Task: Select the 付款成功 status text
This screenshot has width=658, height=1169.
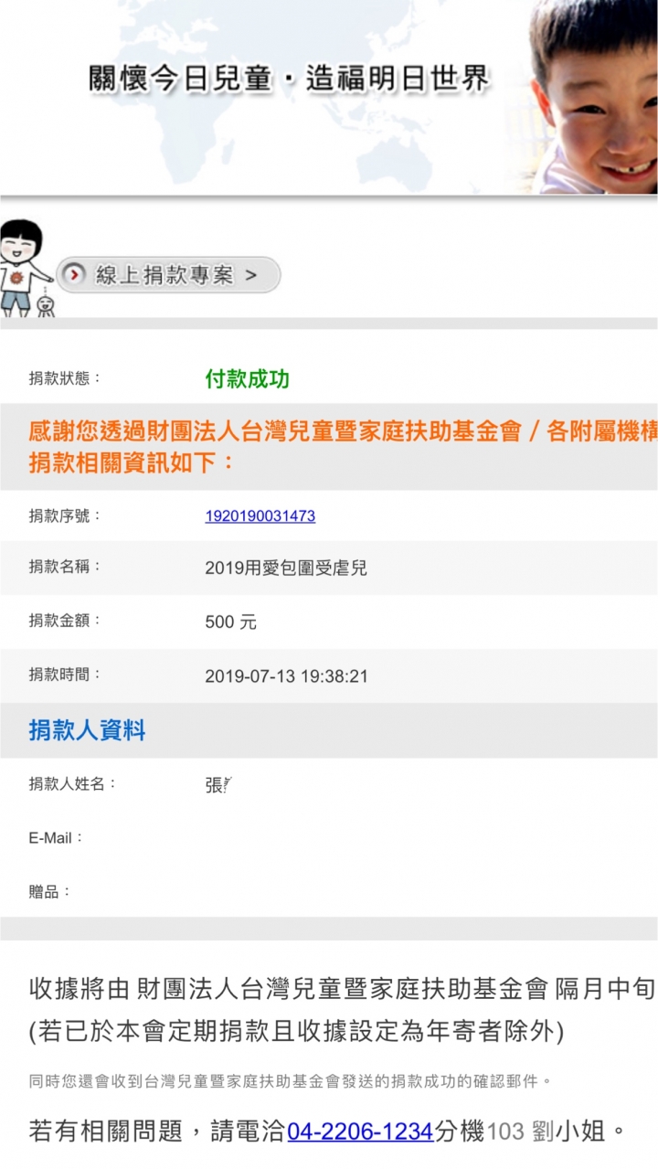Action: (x=247, y=378)
